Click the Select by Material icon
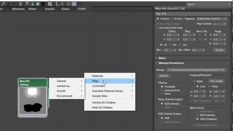Image resolution: width=233 pixels, height=131 pixels. point(80,4)
